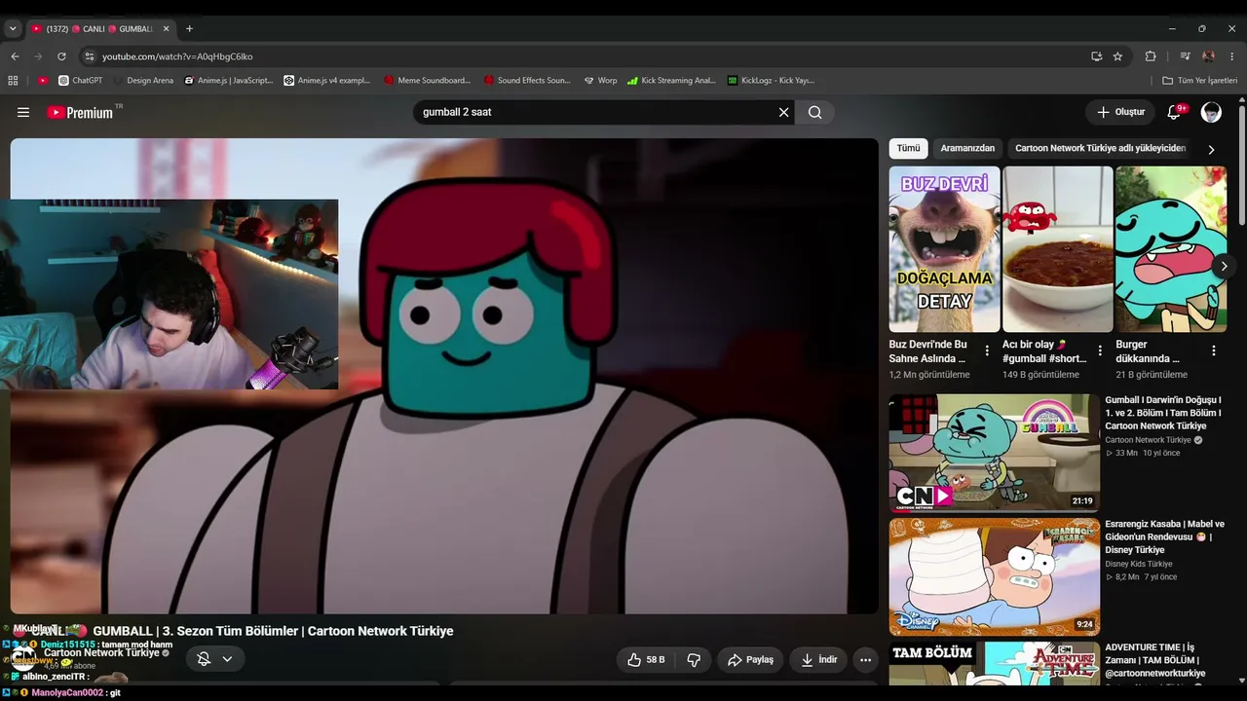Close the Gumball YouTube tab

[x=166, y=29]
